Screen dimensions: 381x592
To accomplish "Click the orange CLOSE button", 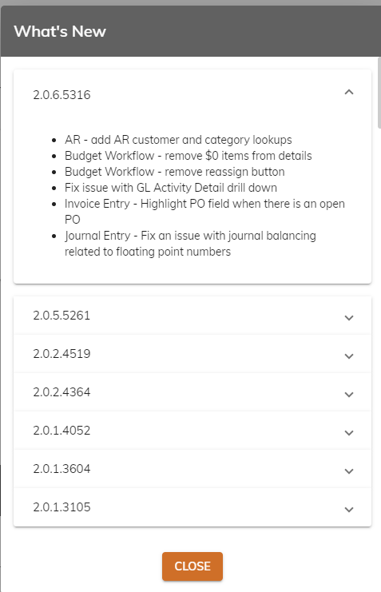I will [192, 566].
